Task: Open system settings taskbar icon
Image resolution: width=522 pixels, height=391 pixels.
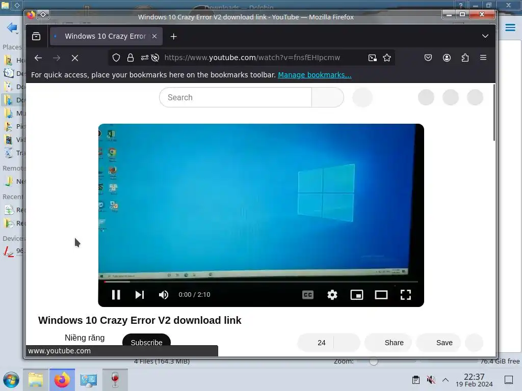Action: click(89, 380)
